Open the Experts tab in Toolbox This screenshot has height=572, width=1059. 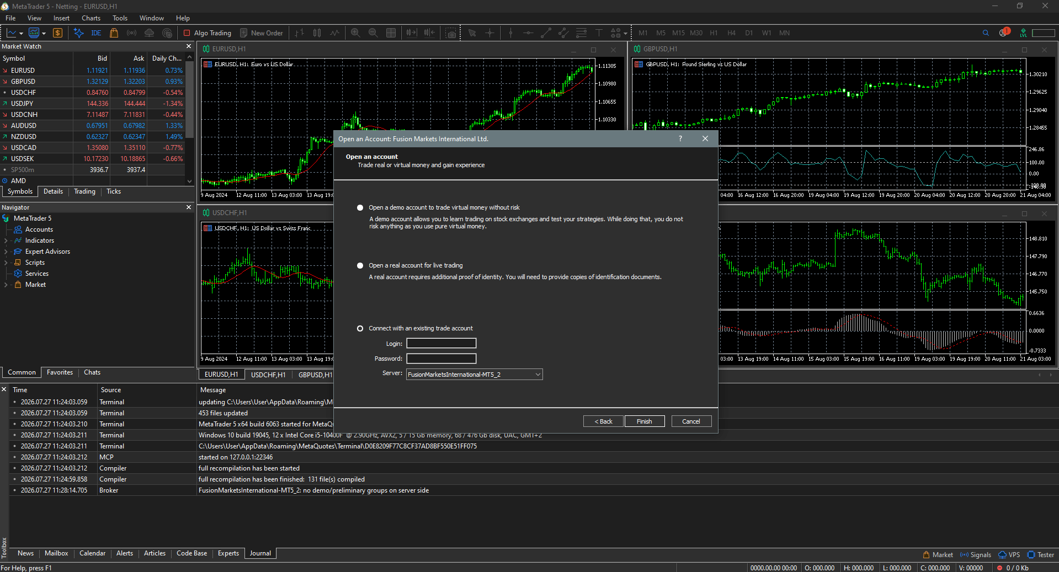pyautogui.click(x=228, y=553)
